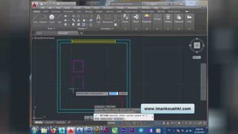The image size is (238, 134).
Task: Open the Clipboard ribbon panel
Action: pos(178,19)
